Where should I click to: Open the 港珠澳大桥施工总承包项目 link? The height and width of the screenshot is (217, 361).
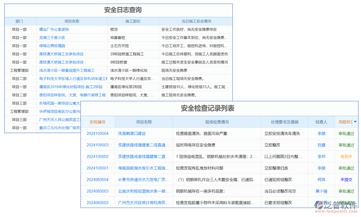(60, 54)
